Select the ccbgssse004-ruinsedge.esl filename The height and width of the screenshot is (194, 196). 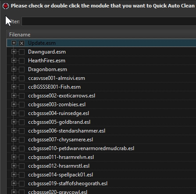[59, 113]
